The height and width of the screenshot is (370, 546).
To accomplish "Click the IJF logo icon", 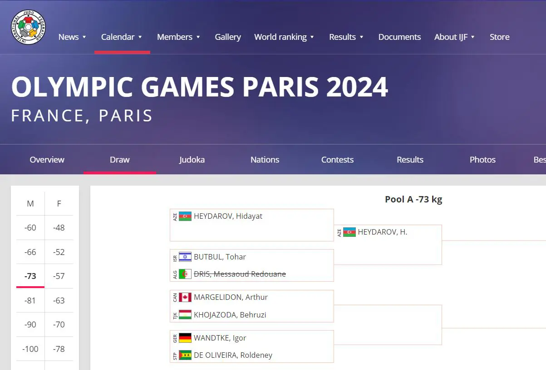I will [x=29, y=27].
